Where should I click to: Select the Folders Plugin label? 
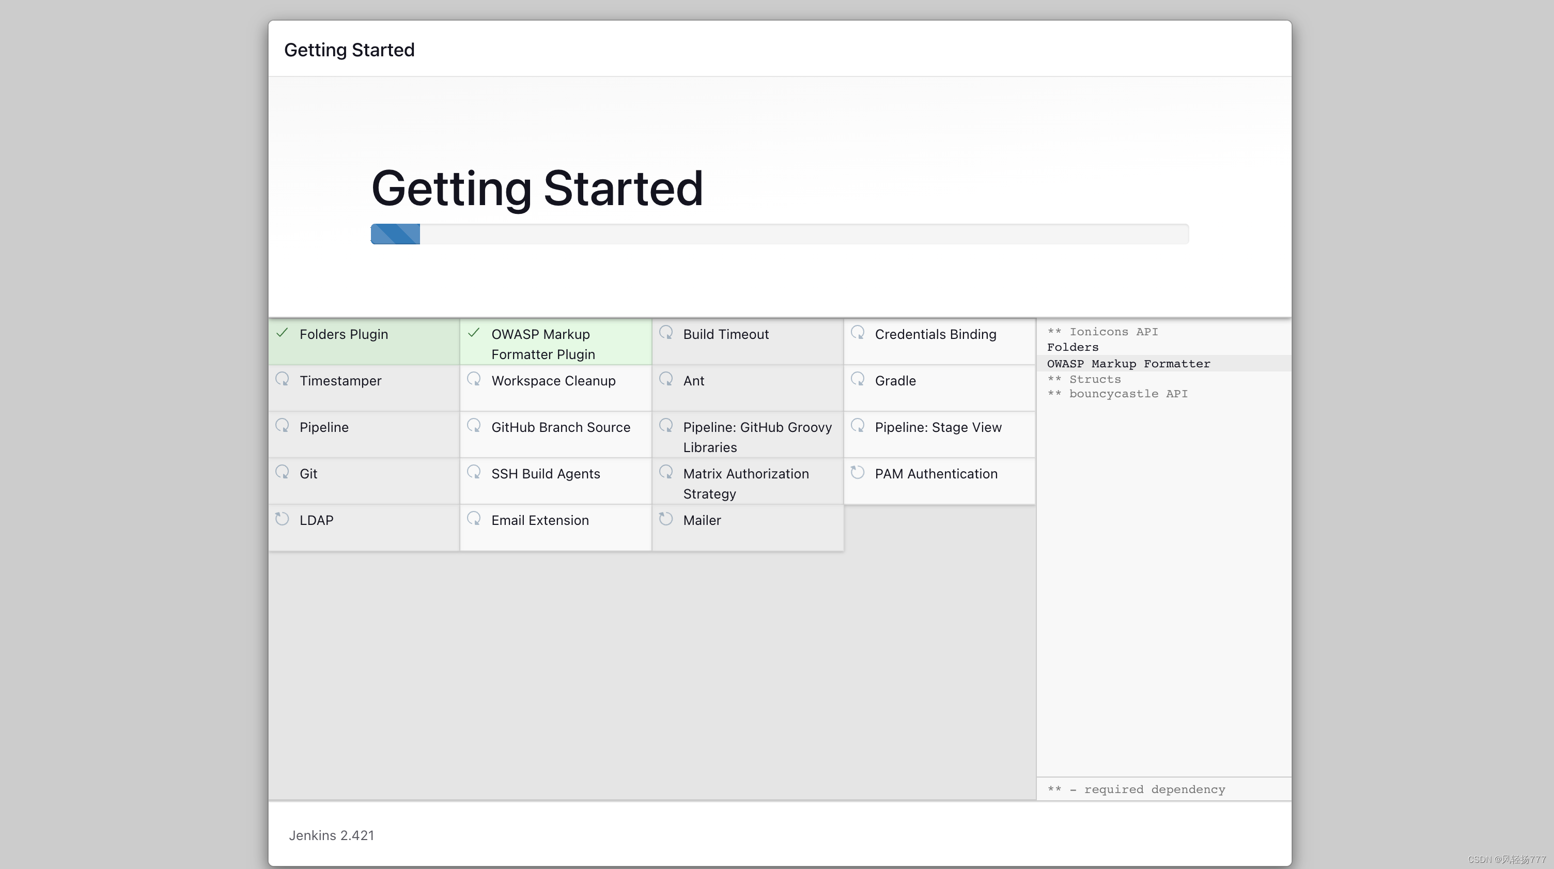coord(344,334)
